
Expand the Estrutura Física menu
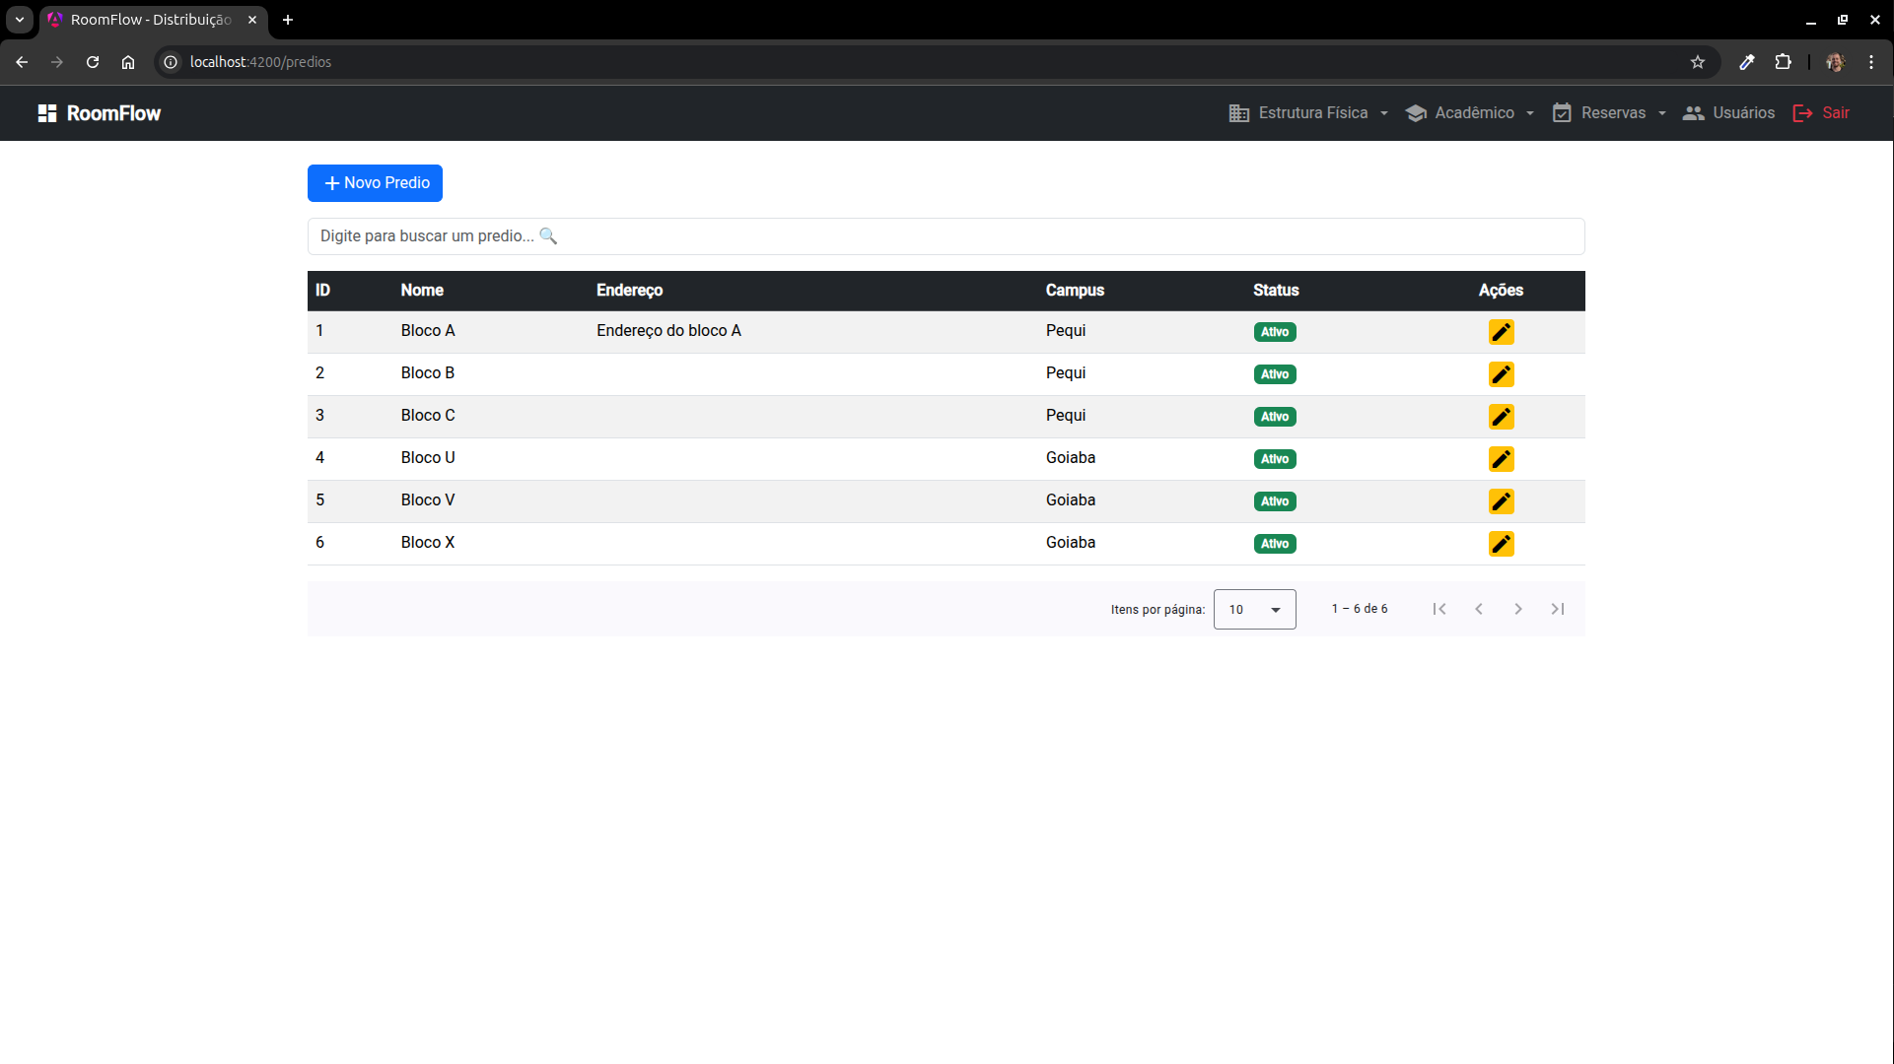[1308, 113]
